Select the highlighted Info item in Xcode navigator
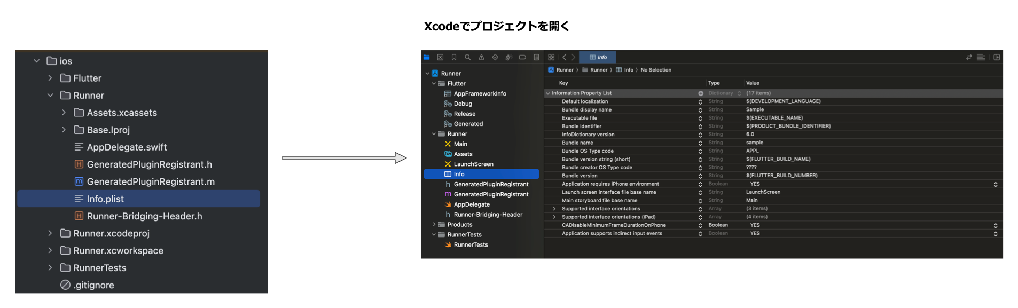 (481, 174)
